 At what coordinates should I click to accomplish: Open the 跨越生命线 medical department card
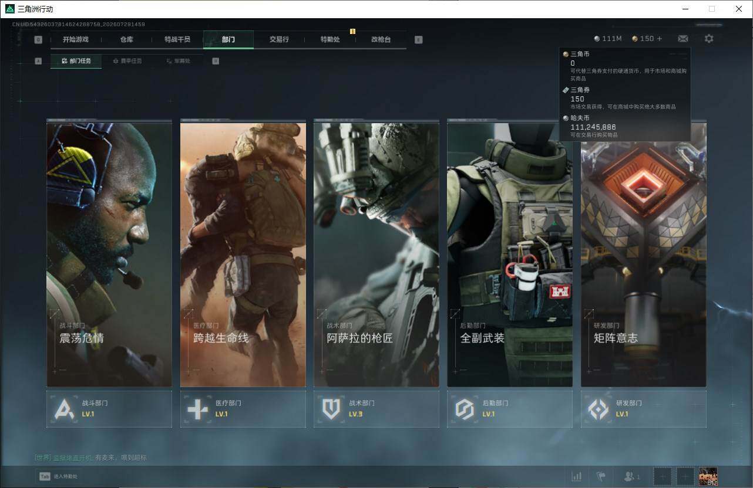(243, 253)
